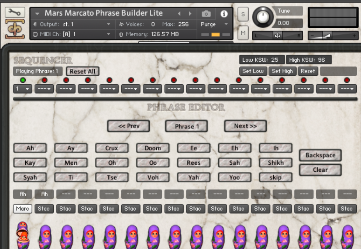361x249 pixels.
Task: Go to next phrase with Next button
Action: coord(246,126)
